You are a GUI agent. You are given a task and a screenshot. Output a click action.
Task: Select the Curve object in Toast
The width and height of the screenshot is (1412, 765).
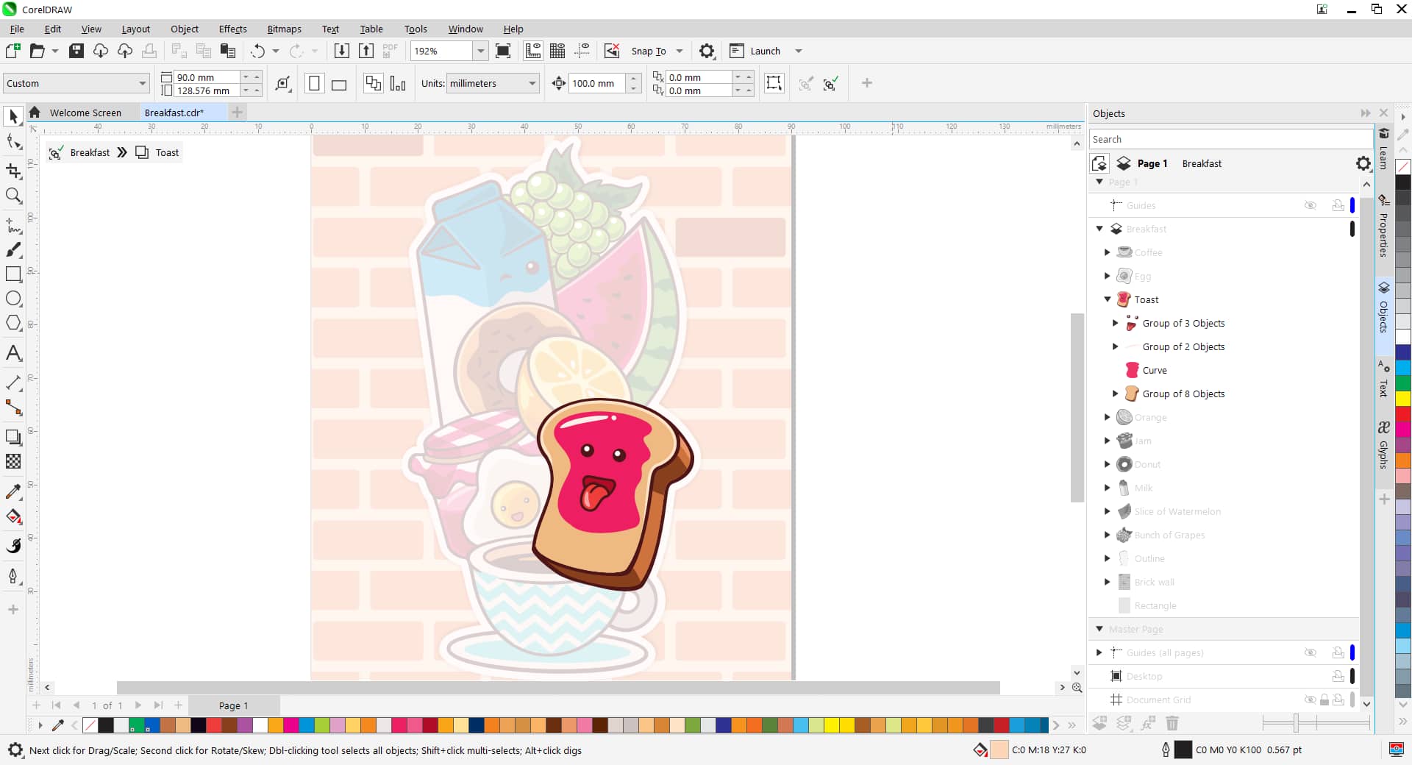click(1155, 370)
